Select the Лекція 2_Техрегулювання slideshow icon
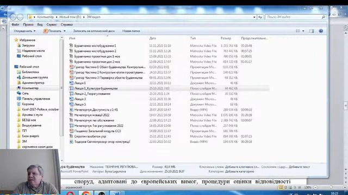The height and width of the screenshot is (195, 348). pos(71,94)
